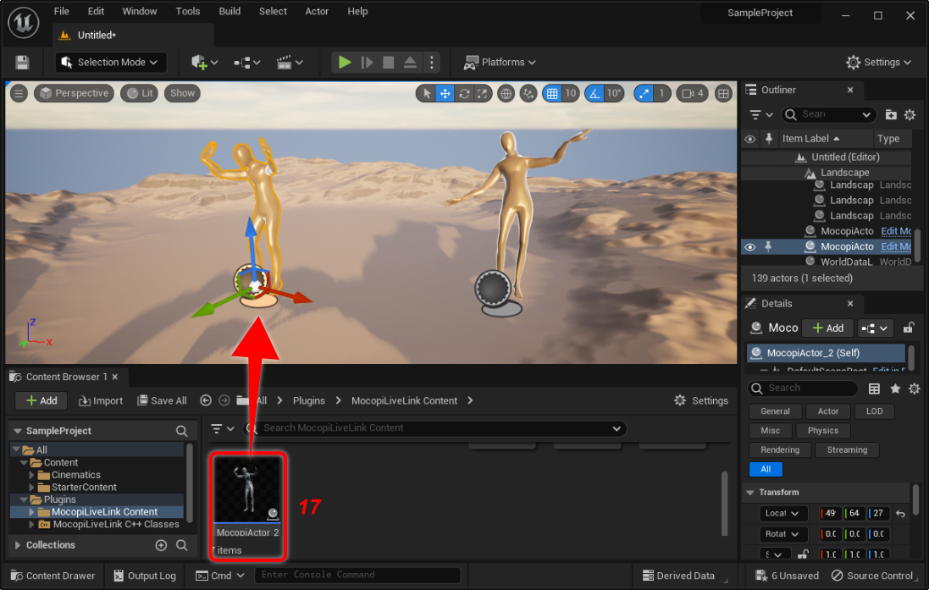
Task: Click the surface snapping icon
Action: pos(528,94)
